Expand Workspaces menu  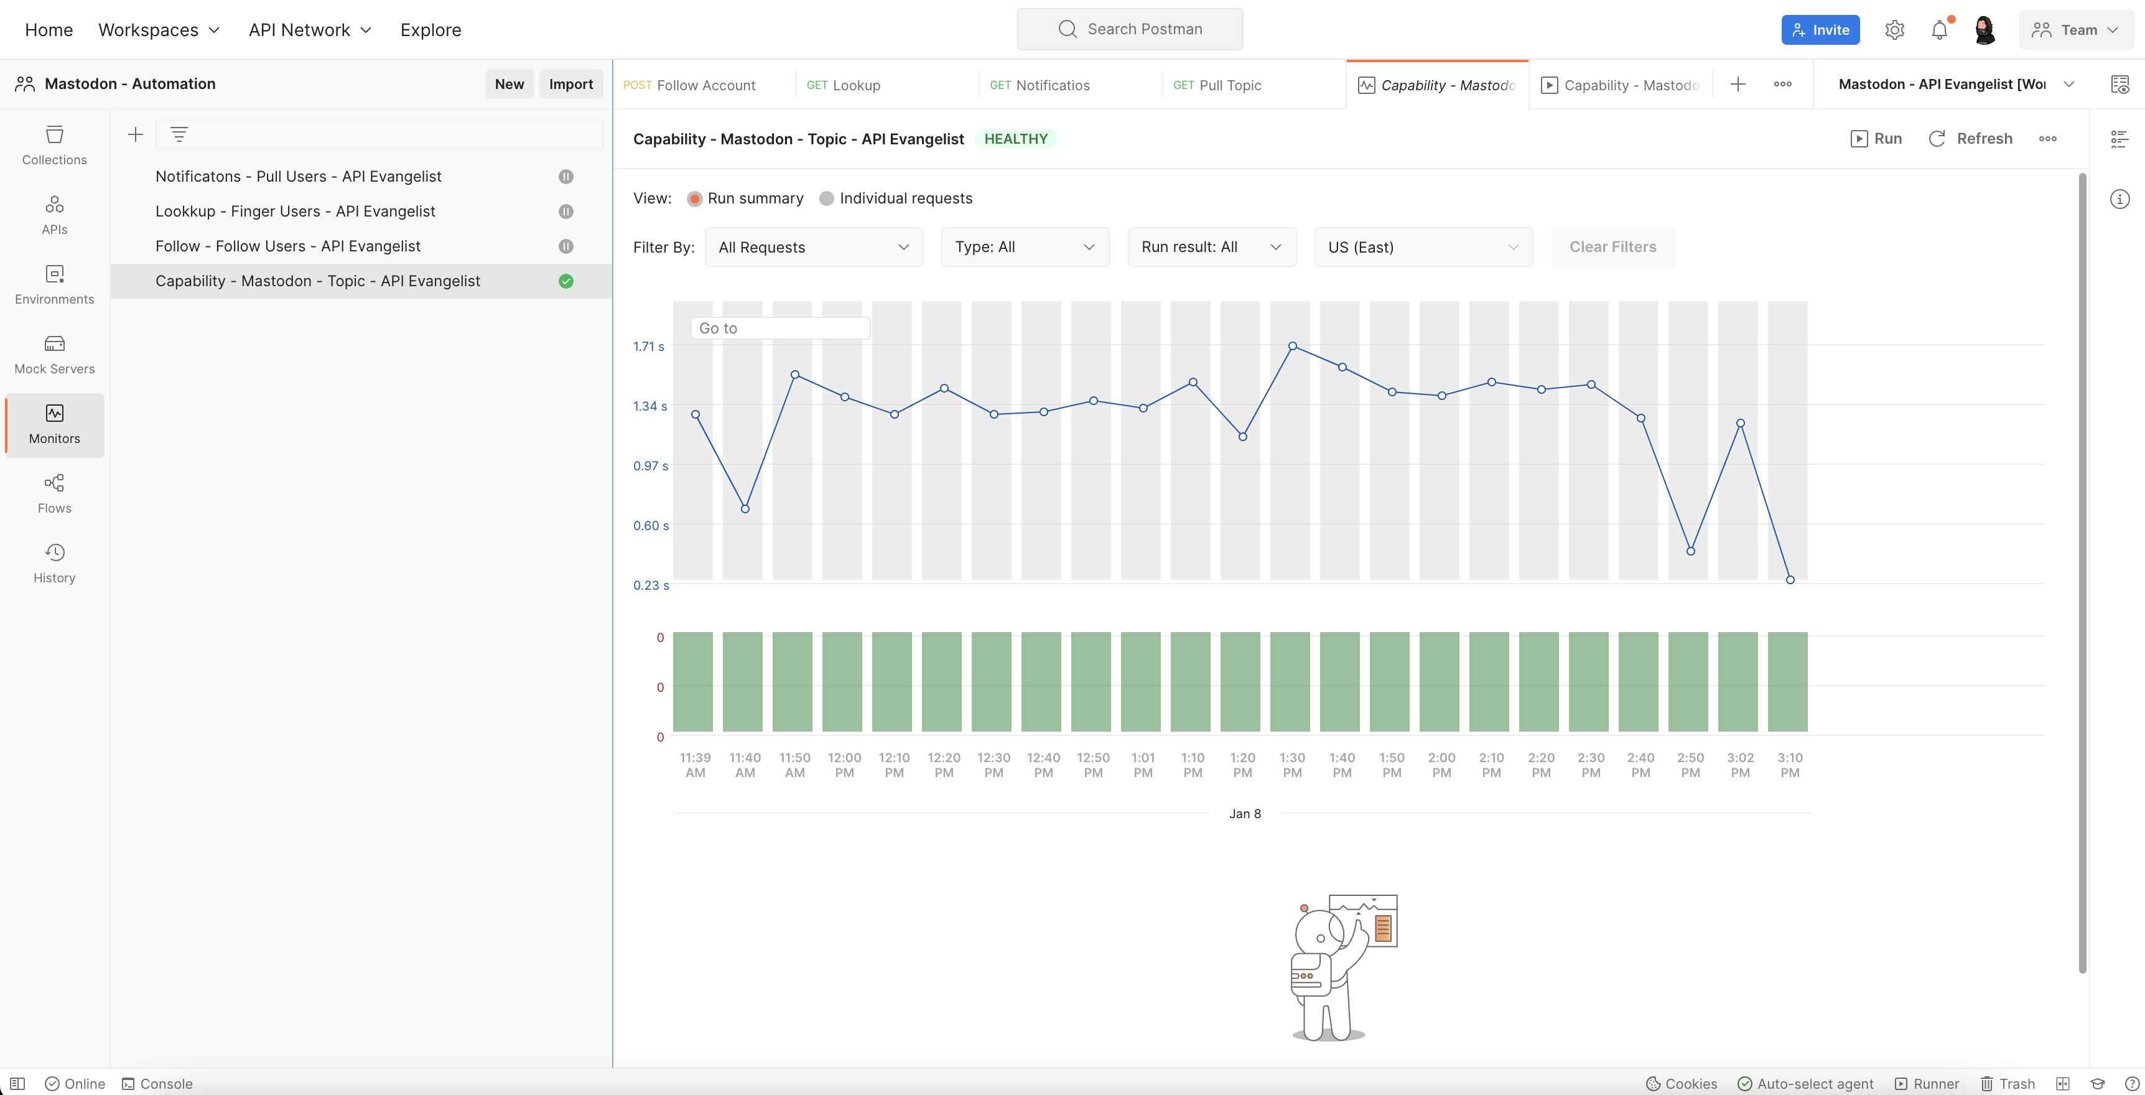tap(159, 30)
